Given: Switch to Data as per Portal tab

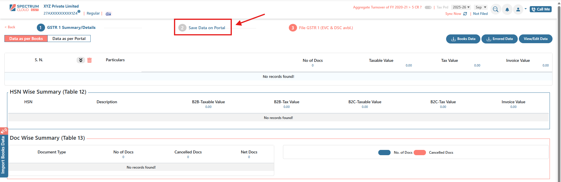Looking at the screenshot, I should pos(69,38).
